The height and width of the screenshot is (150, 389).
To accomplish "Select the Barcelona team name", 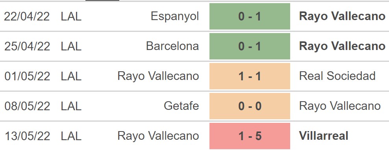I will 172,46.
